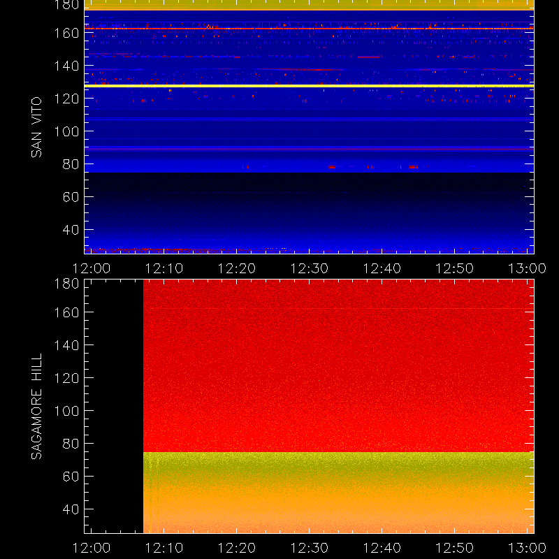559x559 pixels.
Task: Select the 120 label on San Vito axis
Action: 66,99
